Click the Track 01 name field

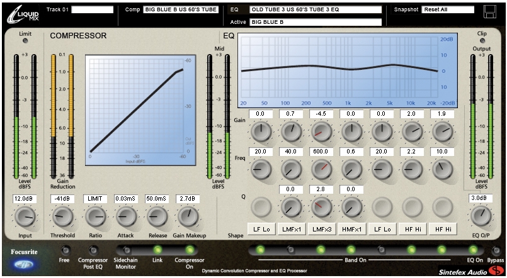click(93, 9)
